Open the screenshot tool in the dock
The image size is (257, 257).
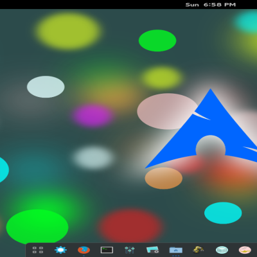[x=152, y=250]
